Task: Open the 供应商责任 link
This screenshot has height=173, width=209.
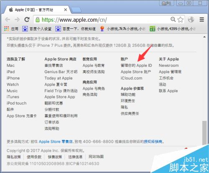Action: click(x=130, y=114)
